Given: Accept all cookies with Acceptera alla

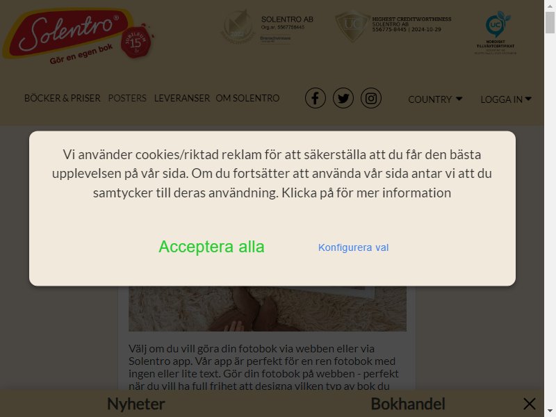Looking at the screenshot, I should pos(211,247).
